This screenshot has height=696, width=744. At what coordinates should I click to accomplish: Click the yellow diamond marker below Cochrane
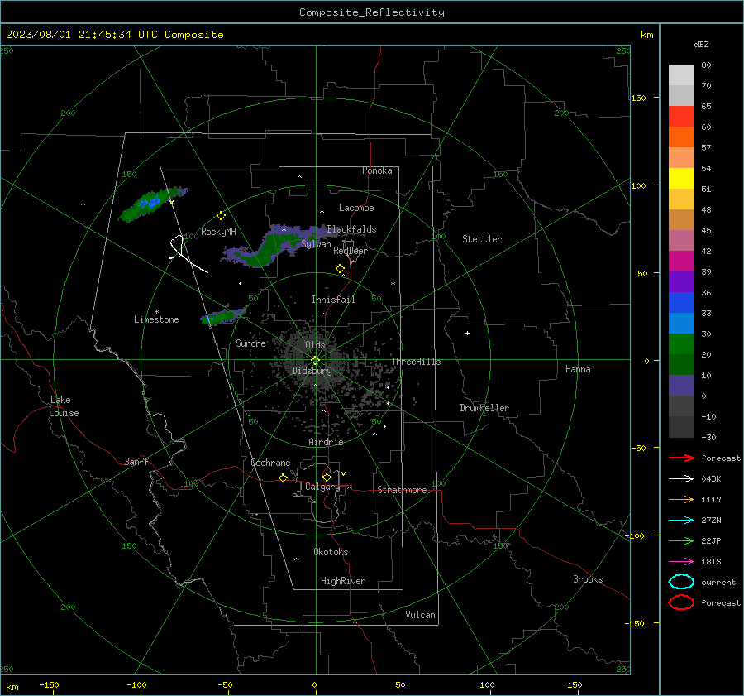[x=283, y=478]
